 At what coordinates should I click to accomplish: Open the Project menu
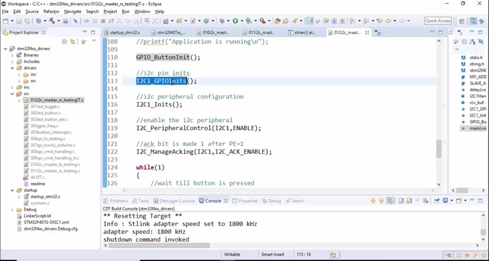point(110,11)
